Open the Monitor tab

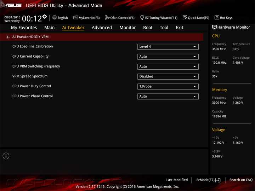127,28
